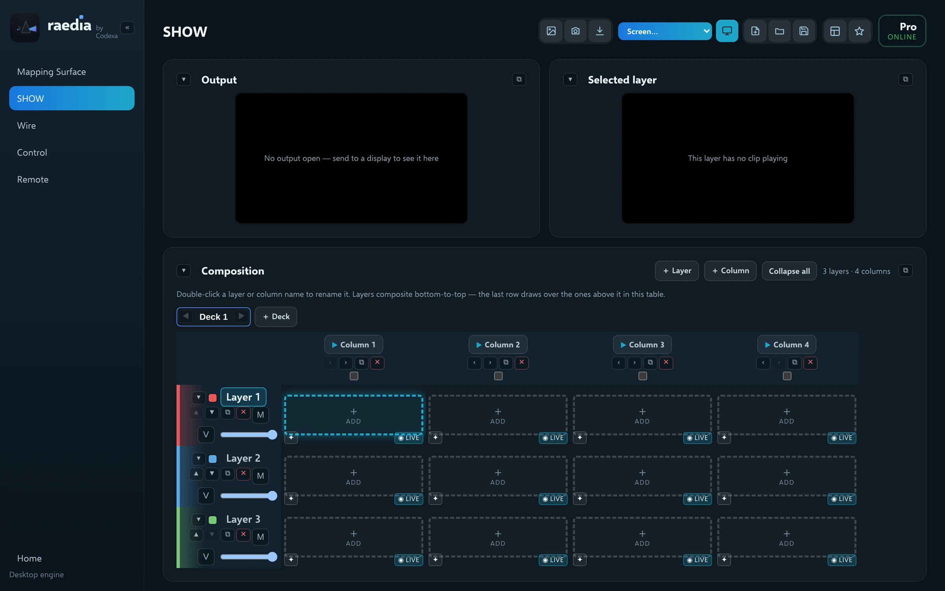Collapse the Output panel triangle

click(183, 79)
